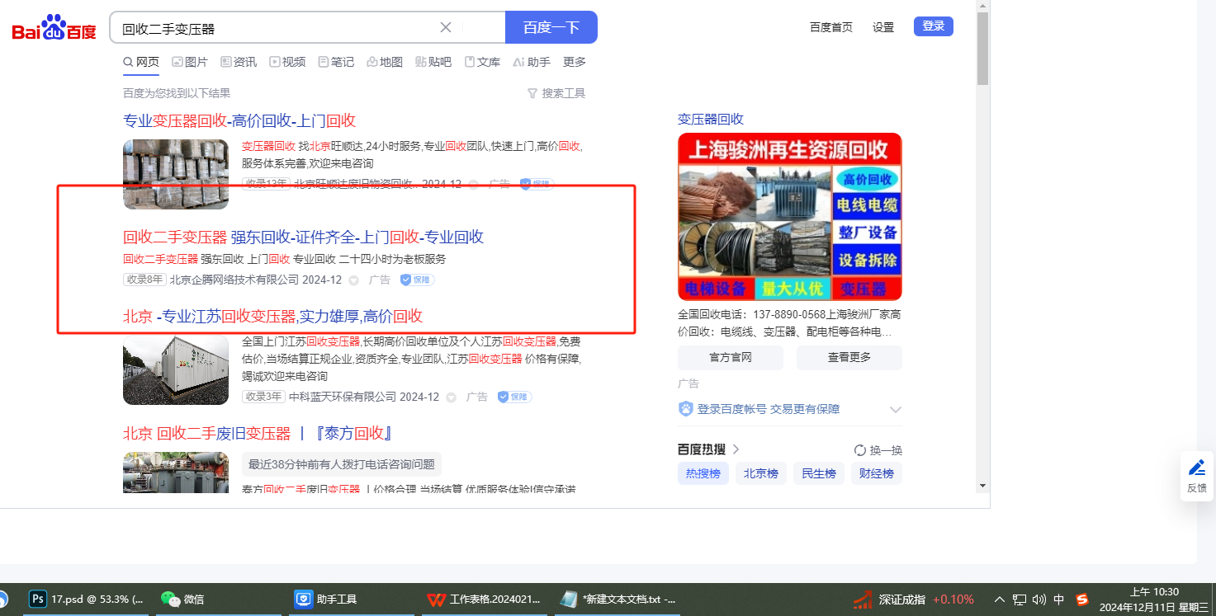
Task: Open the 百度热搜 heading
Action: click(x=708, y=449)
